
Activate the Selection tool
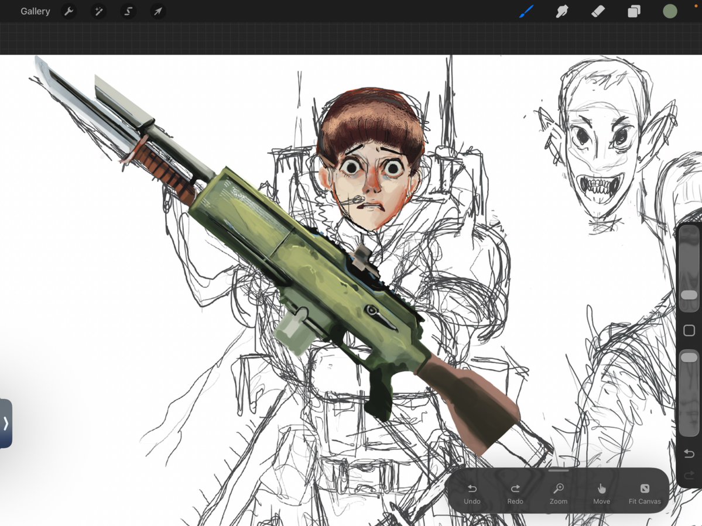pos(128,11)
